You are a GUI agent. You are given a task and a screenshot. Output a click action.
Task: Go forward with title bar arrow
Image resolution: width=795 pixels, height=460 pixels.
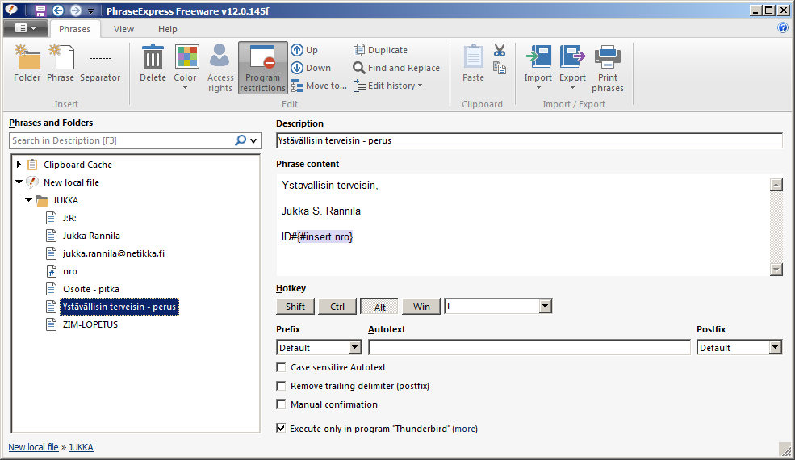(x=76, y=10)
